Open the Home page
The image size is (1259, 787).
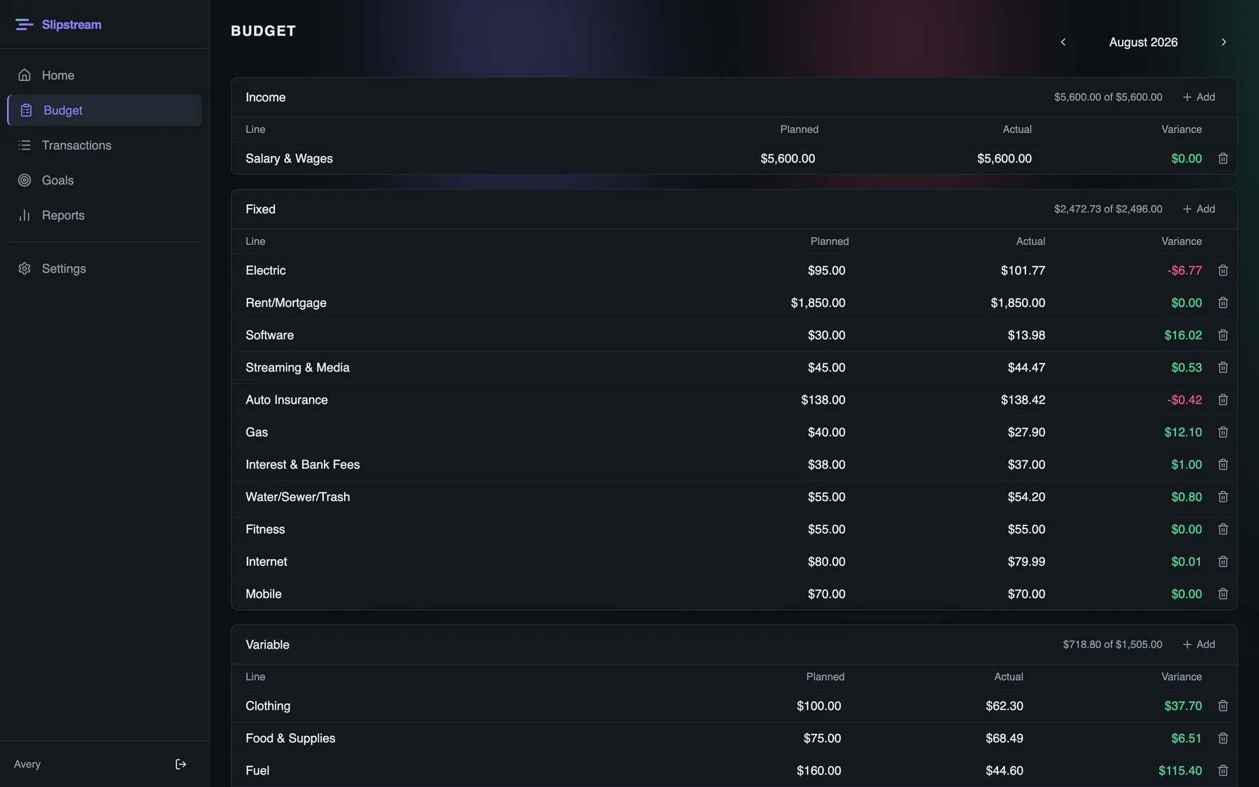[x=105, y=76]
